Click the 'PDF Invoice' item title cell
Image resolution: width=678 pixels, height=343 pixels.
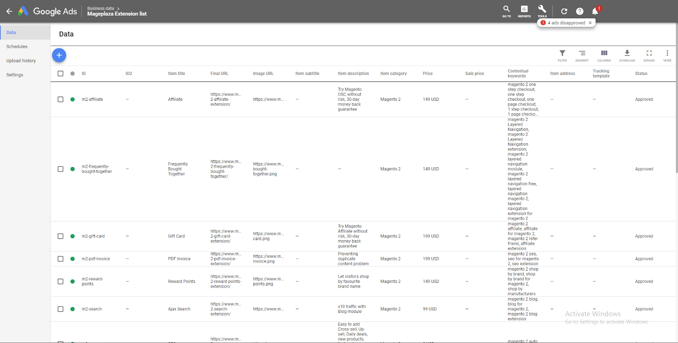tap(179, 259)
